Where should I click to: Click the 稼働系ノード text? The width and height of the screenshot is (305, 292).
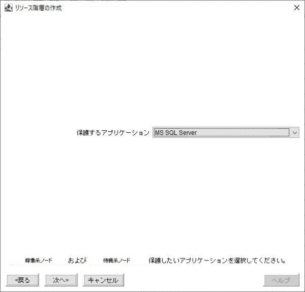pos(39,260)
